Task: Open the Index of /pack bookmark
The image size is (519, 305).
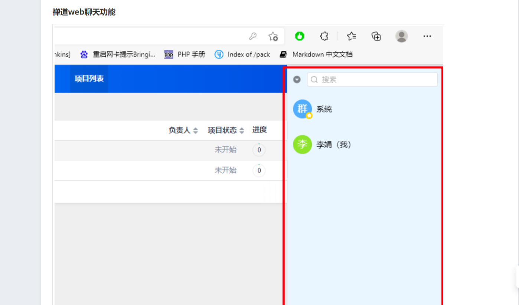Action: [242, 54]
